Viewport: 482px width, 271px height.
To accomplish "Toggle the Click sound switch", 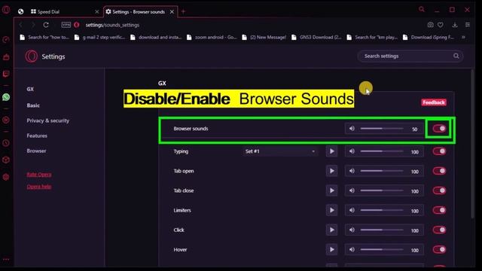I will click(439, 230).
